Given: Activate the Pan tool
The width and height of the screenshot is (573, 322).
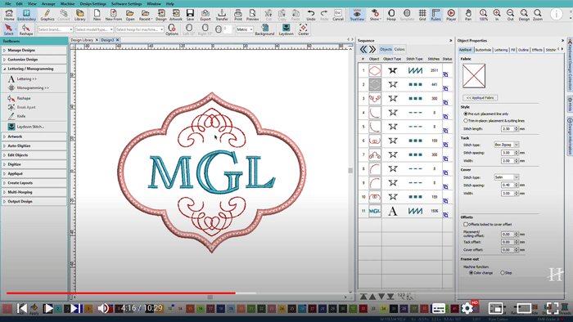Looking at the screenshot, I should pos(468,15).
